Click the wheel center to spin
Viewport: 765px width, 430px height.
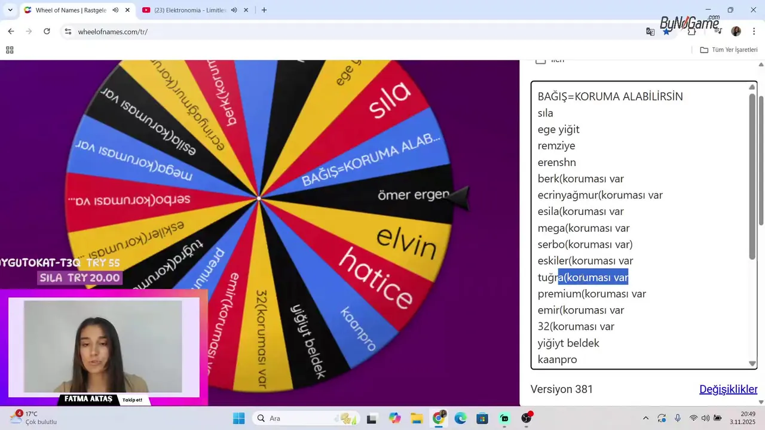(259, 198)
